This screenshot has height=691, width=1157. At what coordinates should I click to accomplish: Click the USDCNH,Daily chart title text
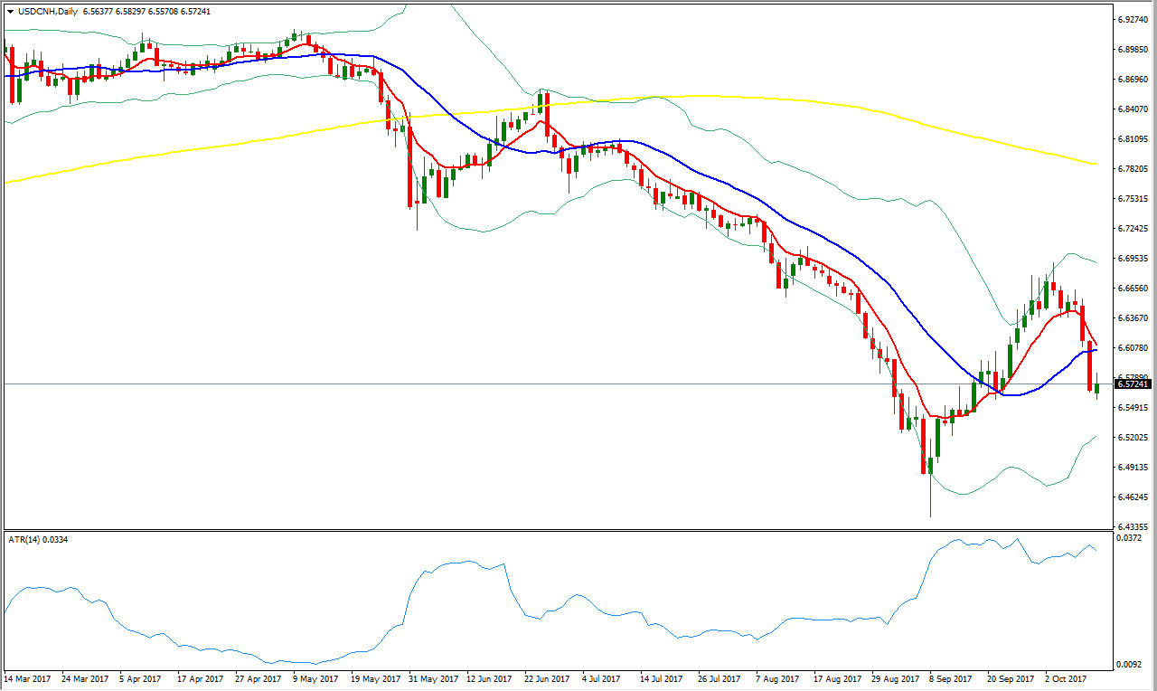47,11
